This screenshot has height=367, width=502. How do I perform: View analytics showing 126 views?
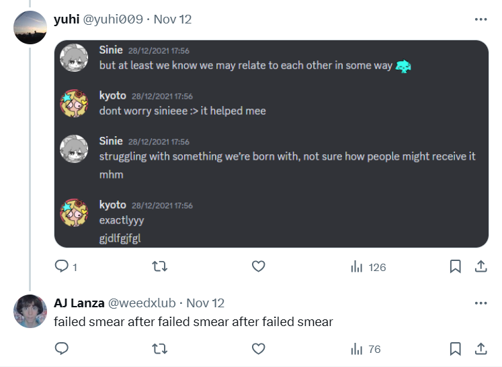pos(368,267)
